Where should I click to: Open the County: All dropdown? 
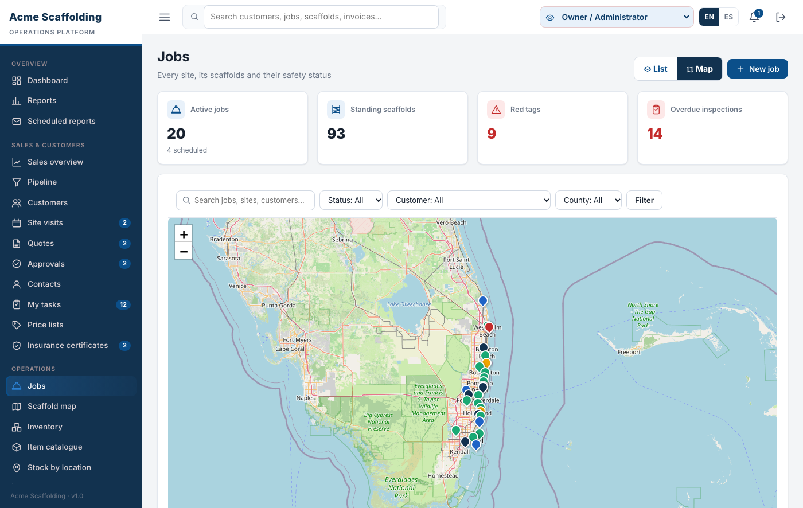tap(588, 200)
